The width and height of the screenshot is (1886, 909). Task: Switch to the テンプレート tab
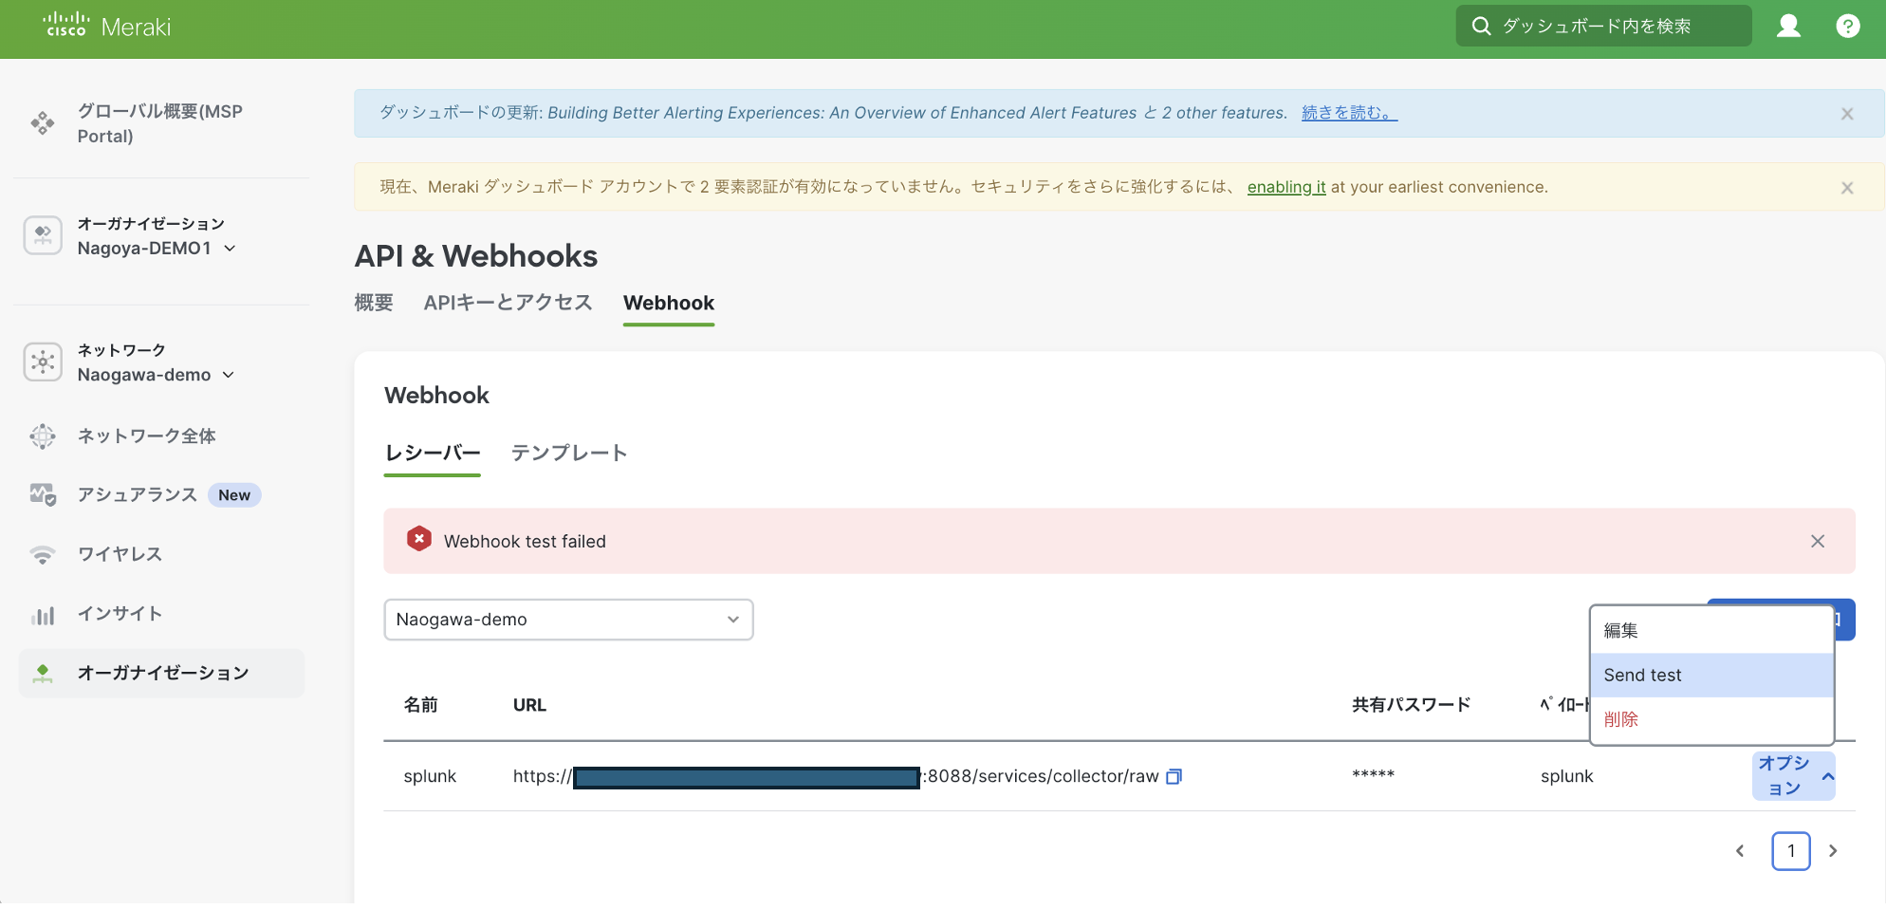point(569,454)
